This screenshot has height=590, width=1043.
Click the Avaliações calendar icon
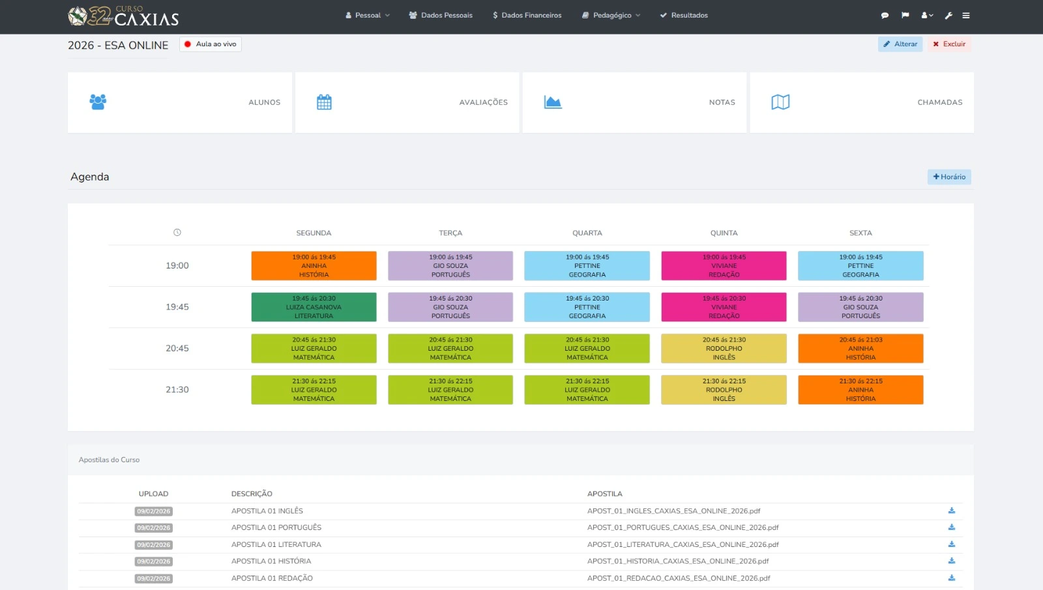pyautogui.click(x=324, y=102)
